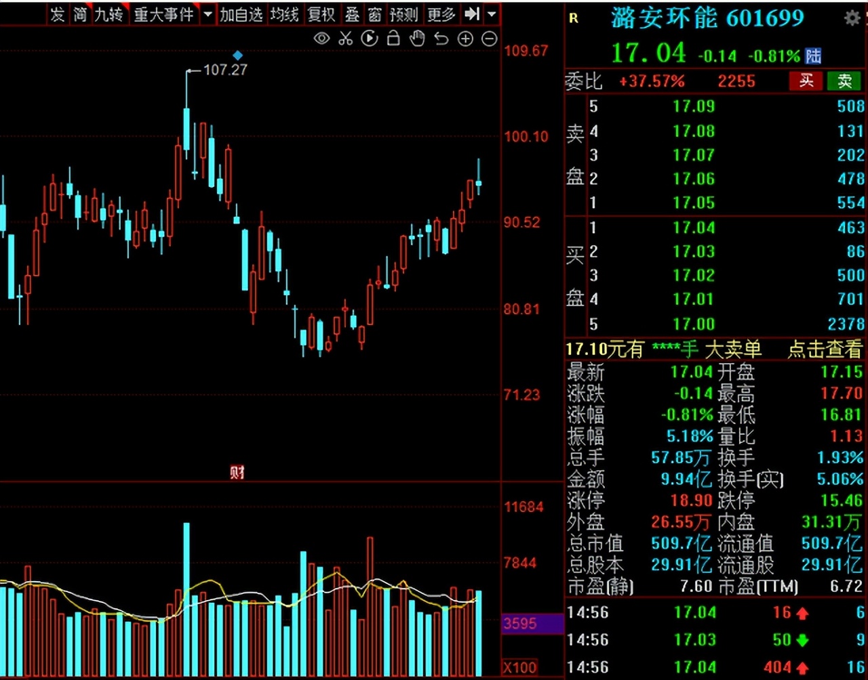Select sell level 2 price 17.06
The image size is (868, 680).
pyautogui.click(x=694, y=179)
